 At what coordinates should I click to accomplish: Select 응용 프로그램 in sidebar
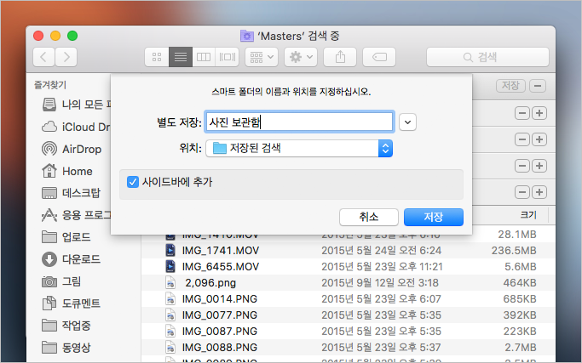point(76,215)
